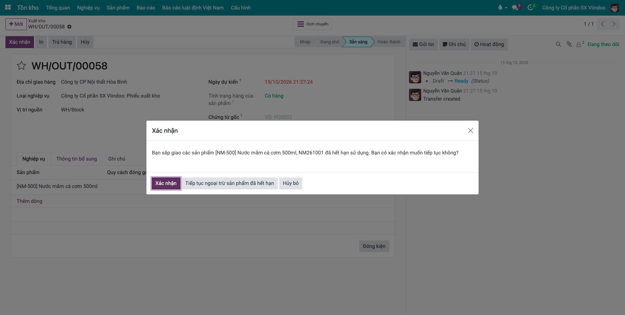Open the Nghiệp vụ menu
This screenshot has height=315, width=625.
[x=88, y=7]
